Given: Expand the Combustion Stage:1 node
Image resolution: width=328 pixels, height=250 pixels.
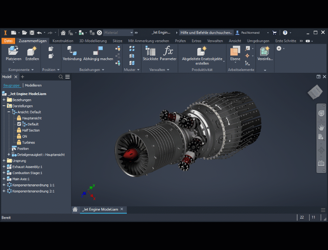Looking at the screenshot, I should pyautogui.click(x=4, y=173).
